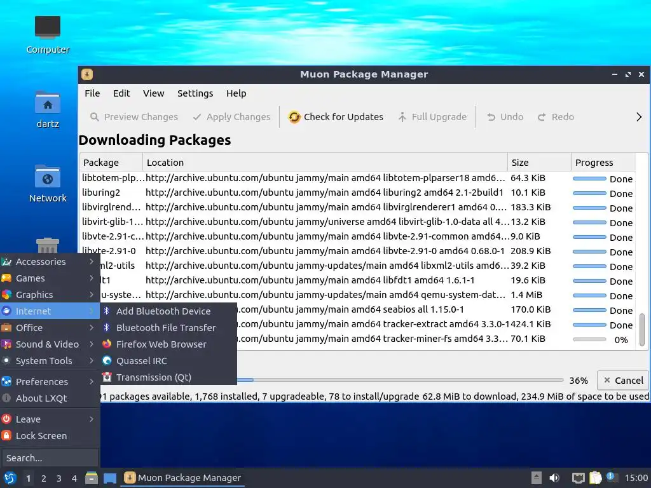Expand the Preferences menu category
The image size is (651, 488).
coord(50,381)
